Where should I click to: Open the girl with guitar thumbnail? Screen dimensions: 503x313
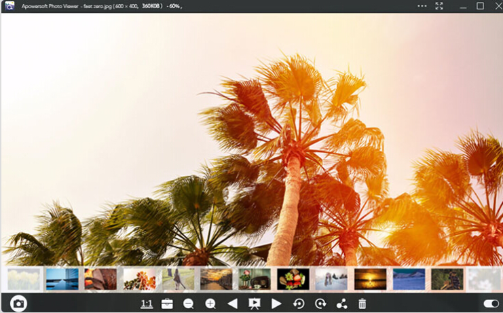pos(178,279)
